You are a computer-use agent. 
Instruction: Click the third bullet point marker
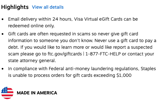[3, 69]
